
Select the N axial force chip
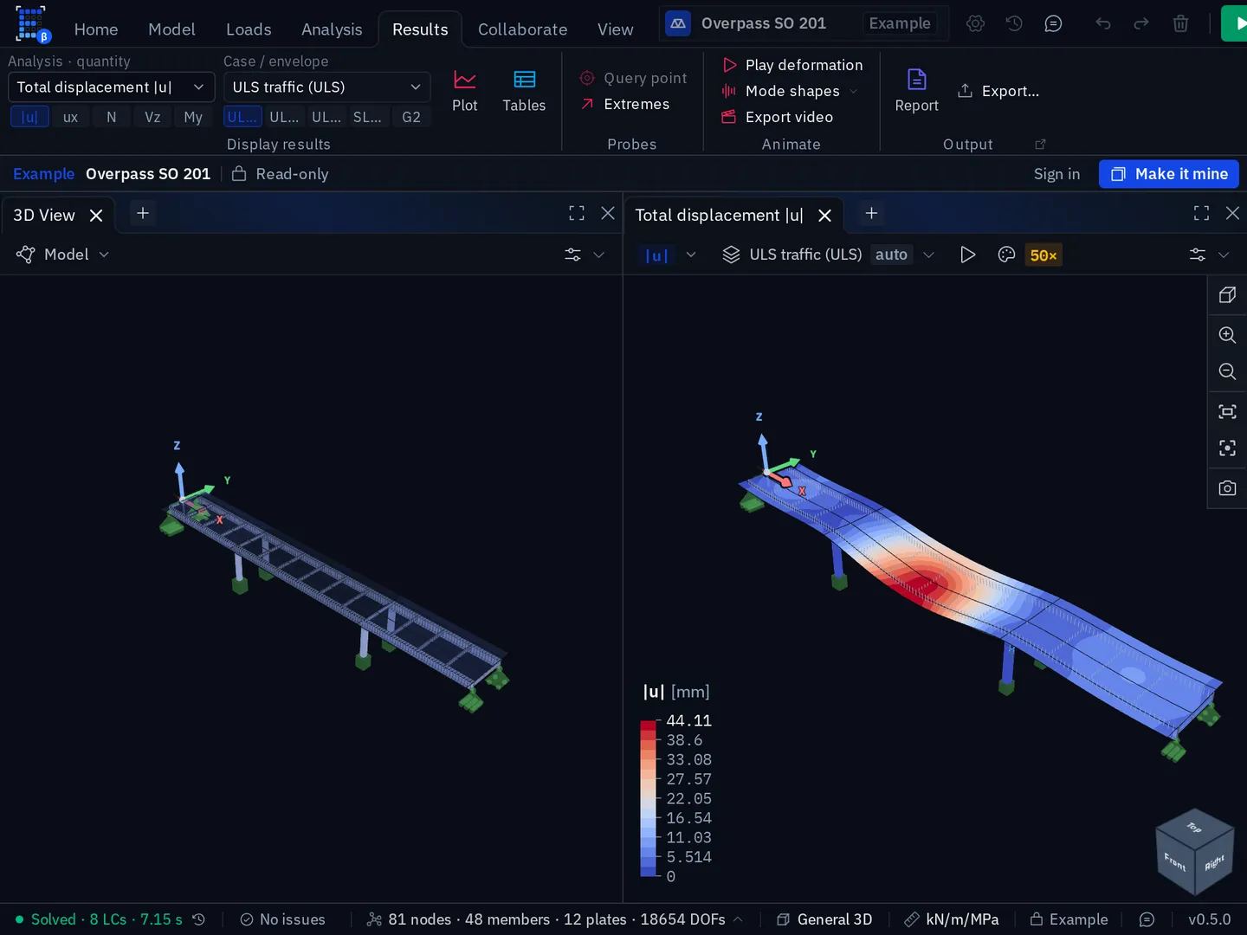point(112,117)
